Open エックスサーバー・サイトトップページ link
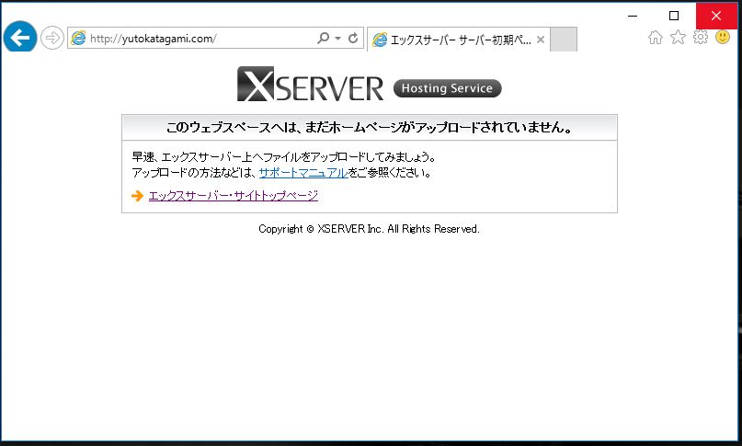The image size is (742, 446). pos(234,196)
